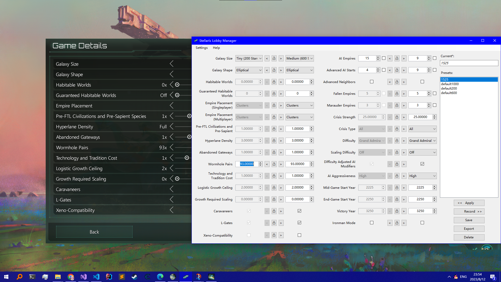Check the Ironman Mode checkbox
Viewport: 501px width, 282px height.
(372, 223)
